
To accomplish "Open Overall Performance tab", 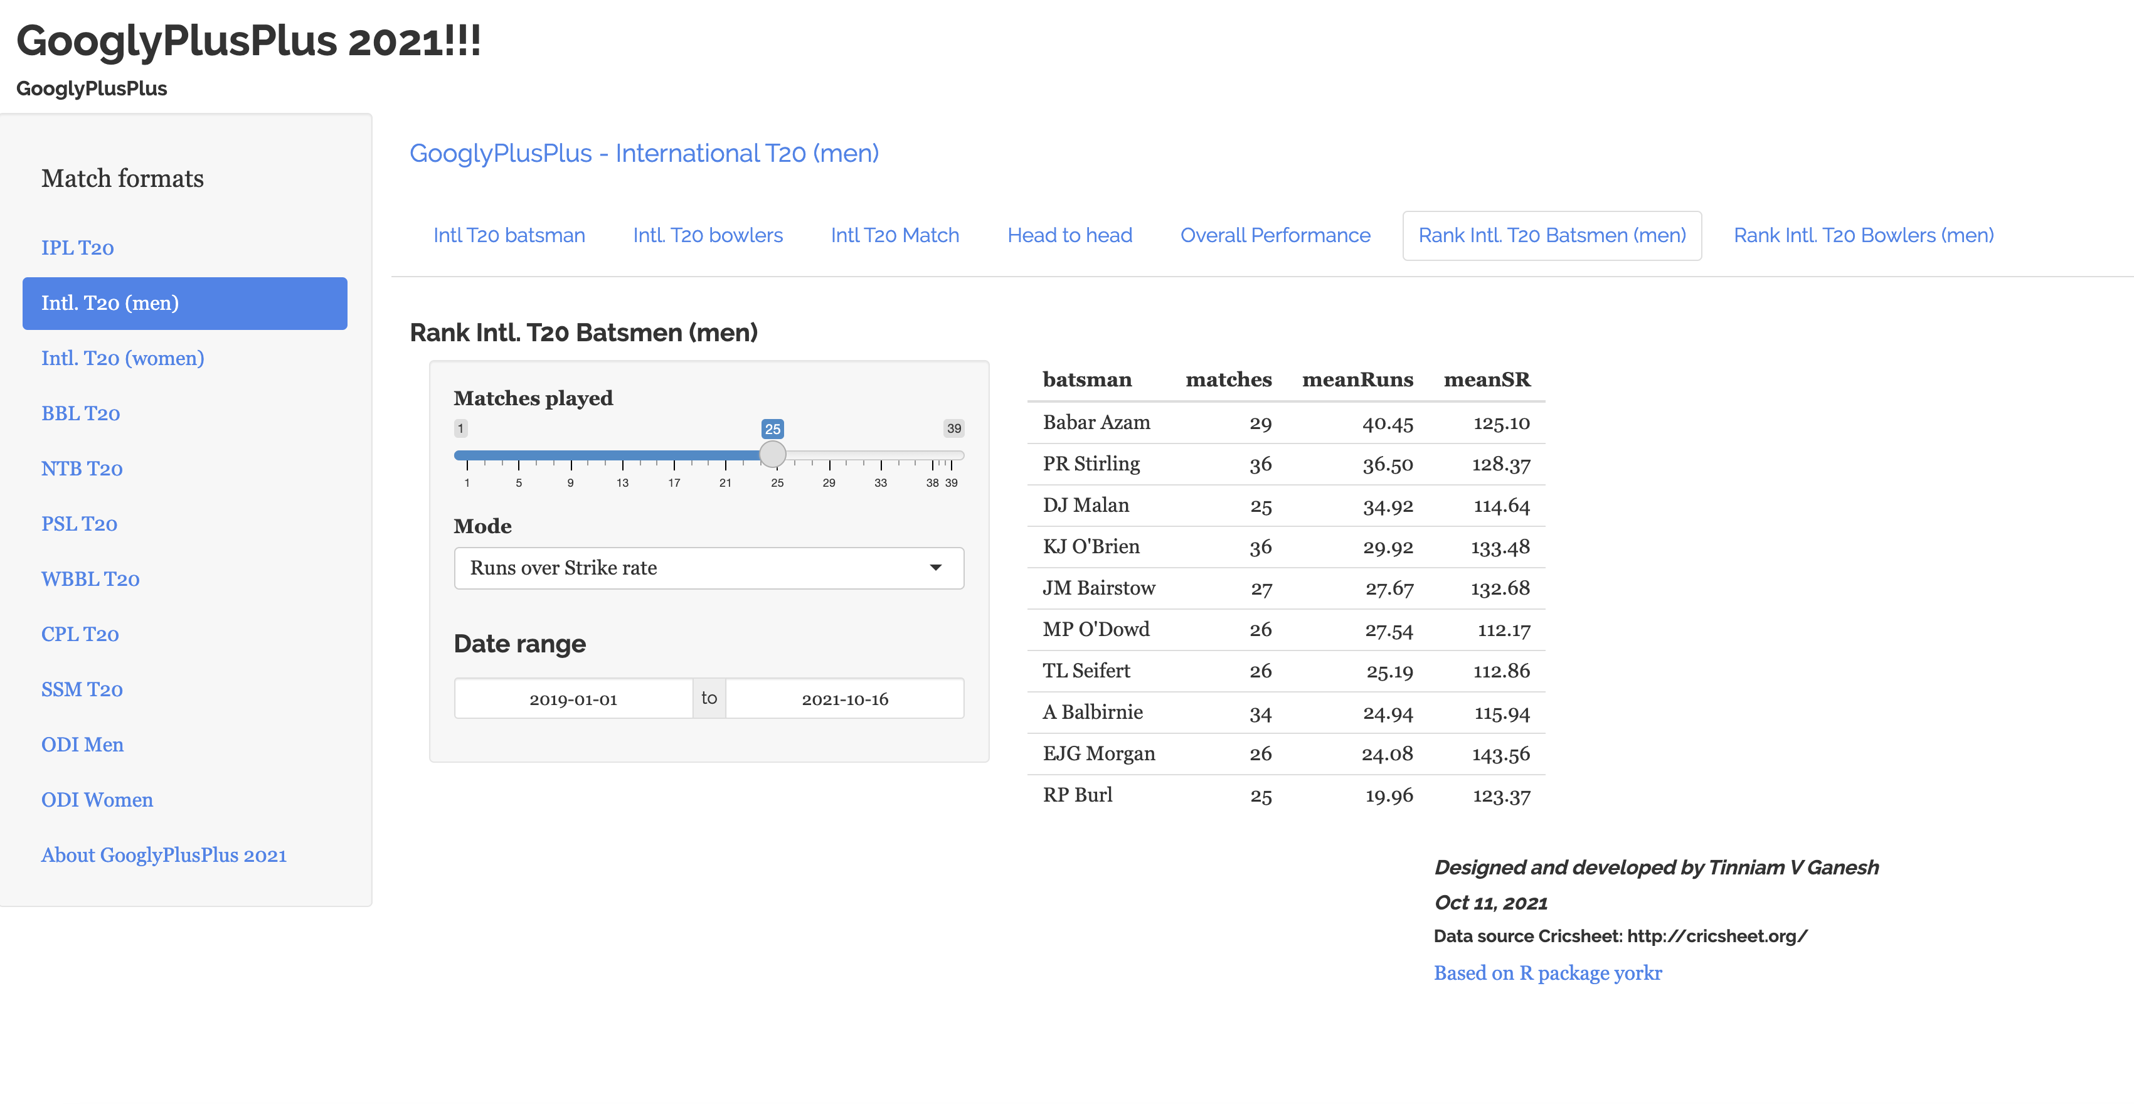I will click(1274, 235).
